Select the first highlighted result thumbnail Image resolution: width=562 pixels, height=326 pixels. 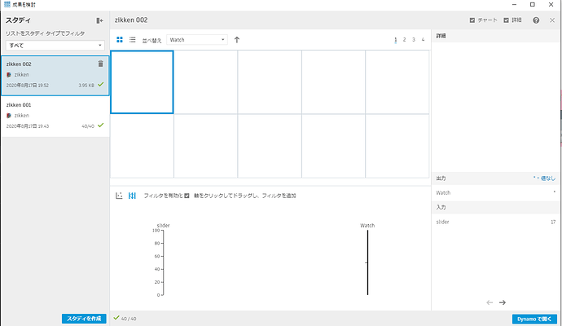tap(142, 82)
